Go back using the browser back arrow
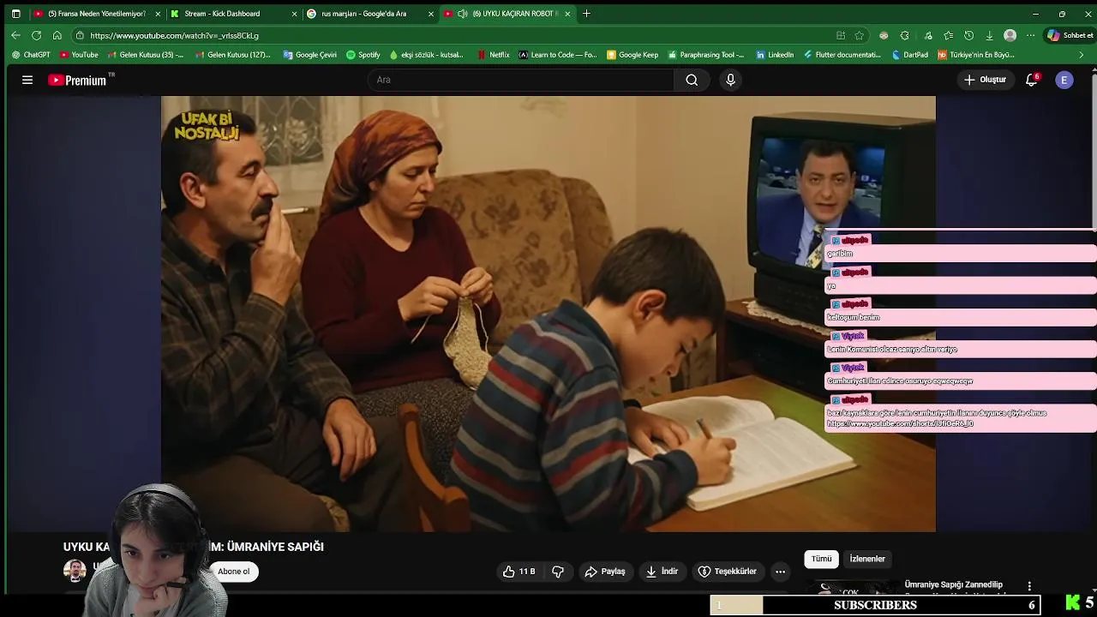Image resolution: width=1097 pixels, height=617 pixels. click(x=15, y=35)
